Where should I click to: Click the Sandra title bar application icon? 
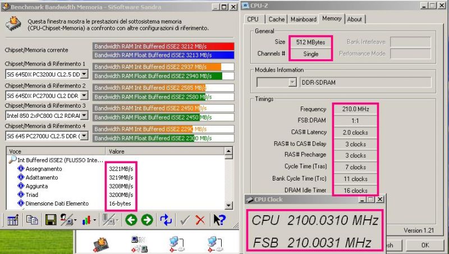[6, 7]
